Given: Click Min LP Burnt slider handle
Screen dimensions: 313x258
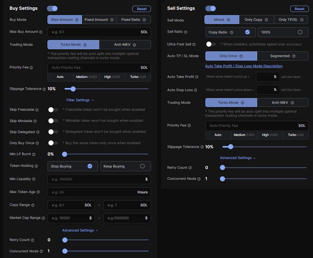Looking at the screenshot, I should tap(65, 154).
